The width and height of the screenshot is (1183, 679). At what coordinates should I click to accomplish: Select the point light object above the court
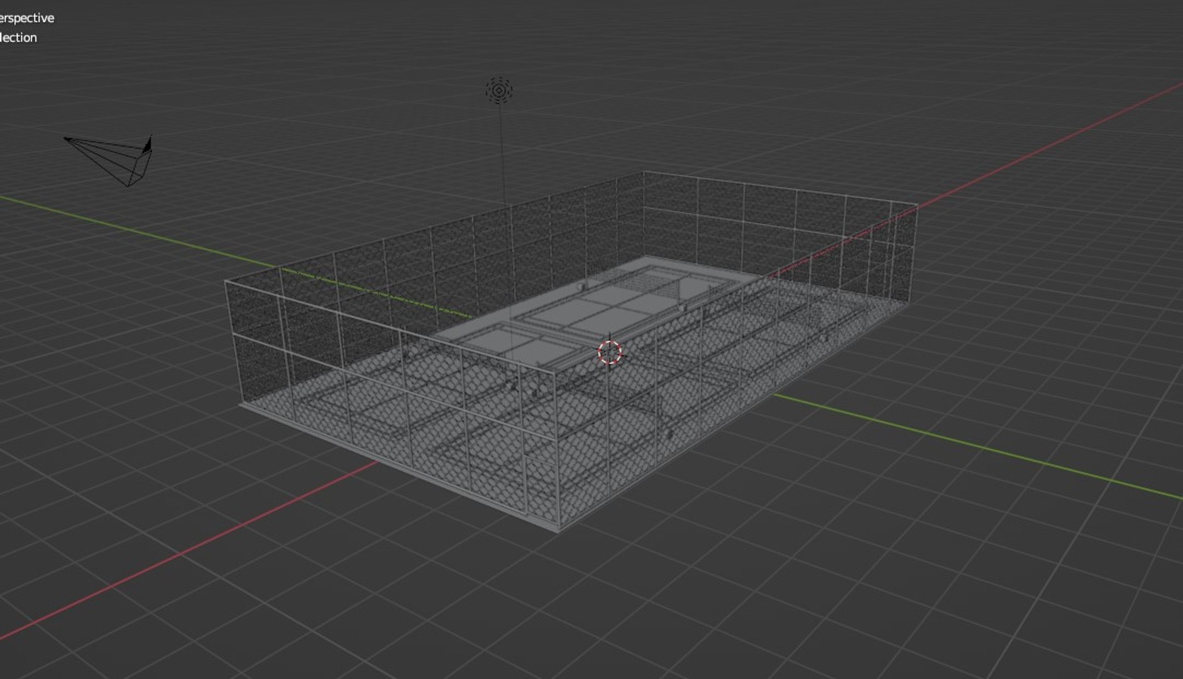click(x=499, y=91)
